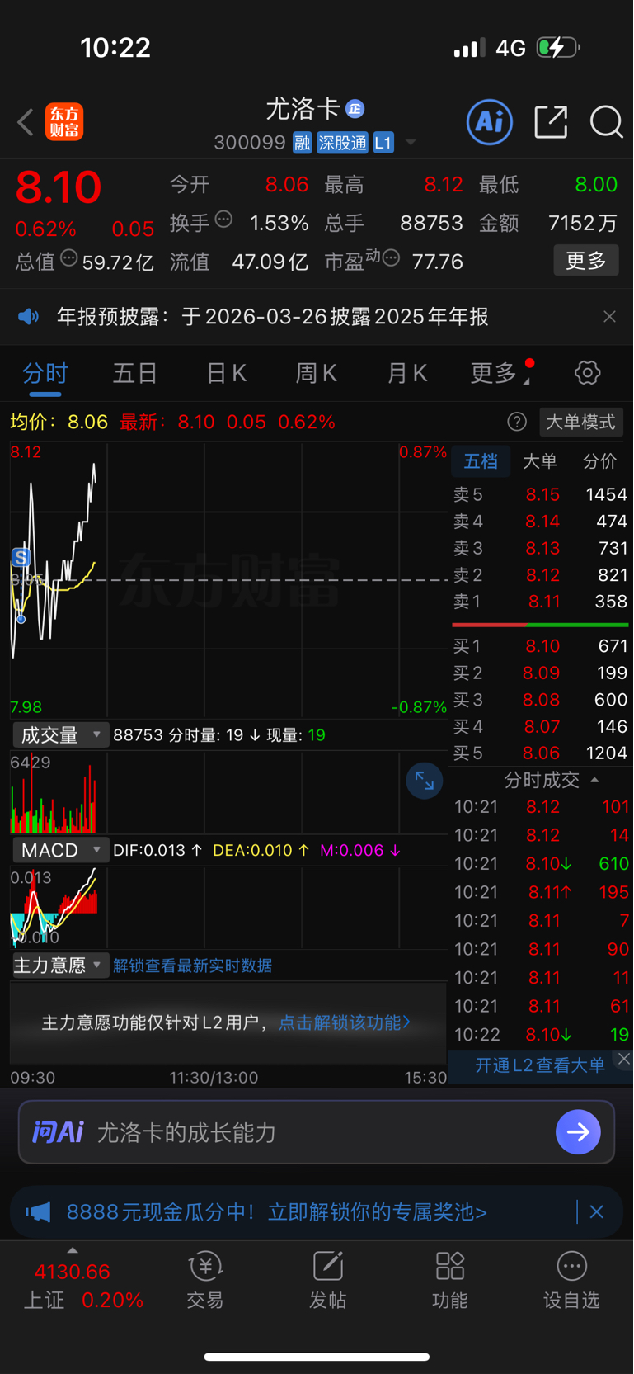This screenshot has width=634, height=1374.
Task: Dismiss the 年报预披露 notice
Action: (609, 317)
